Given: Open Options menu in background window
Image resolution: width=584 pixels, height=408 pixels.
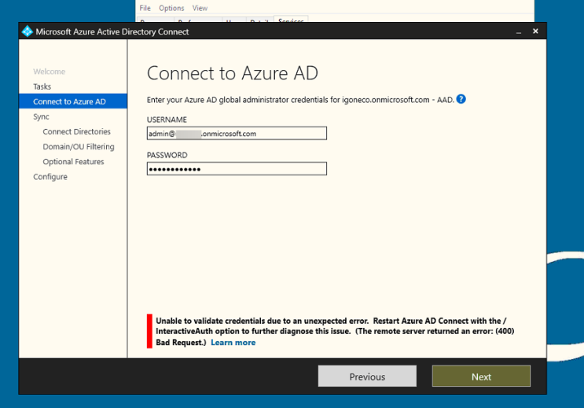Looking at the screenshot, I should (x=171, y=8).
